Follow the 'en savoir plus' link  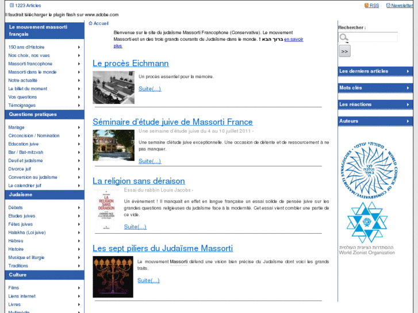[293, 40]
